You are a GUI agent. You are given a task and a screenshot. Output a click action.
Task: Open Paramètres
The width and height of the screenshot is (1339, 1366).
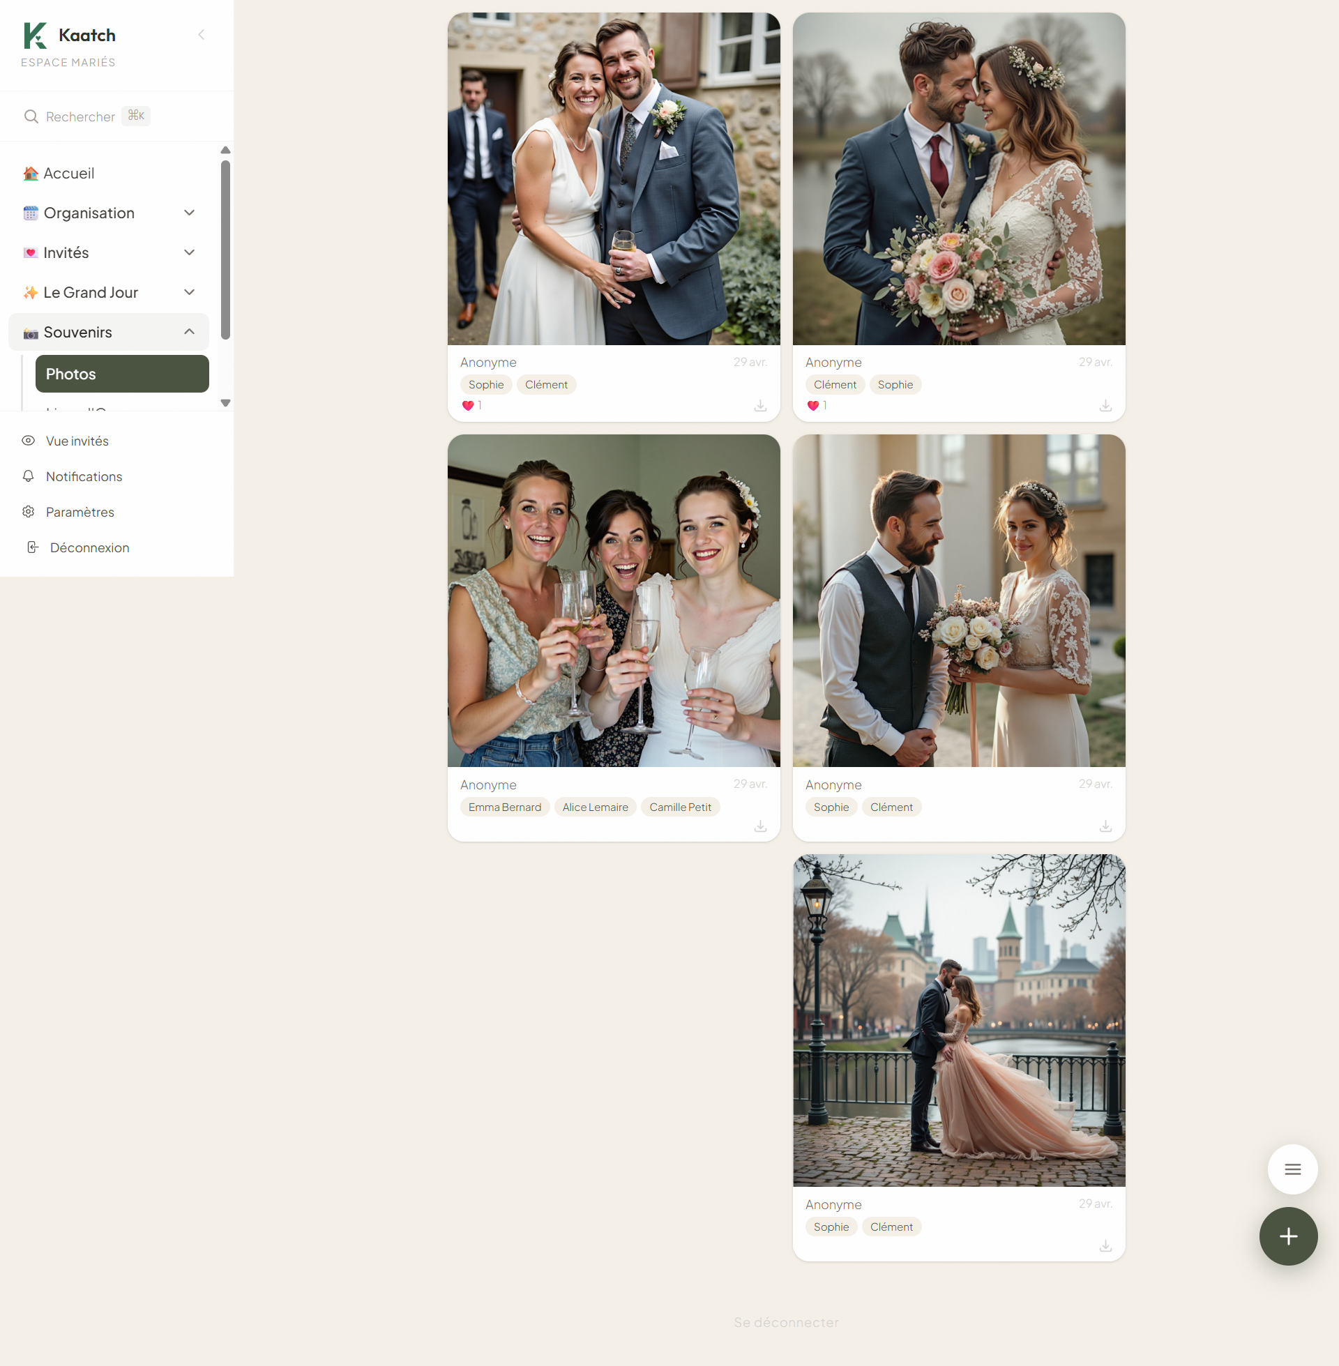tap(80, 513)
